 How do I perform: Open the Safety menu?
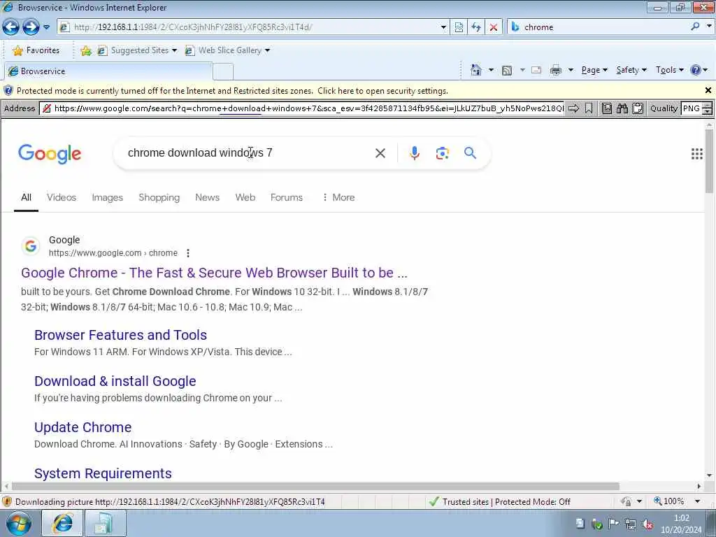click(631, 70)
